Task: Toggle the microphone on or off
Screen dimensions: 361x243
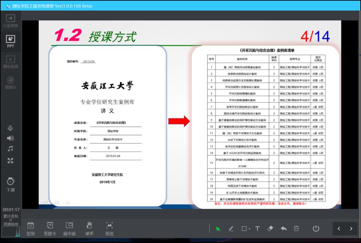Action: click(11, 128)
